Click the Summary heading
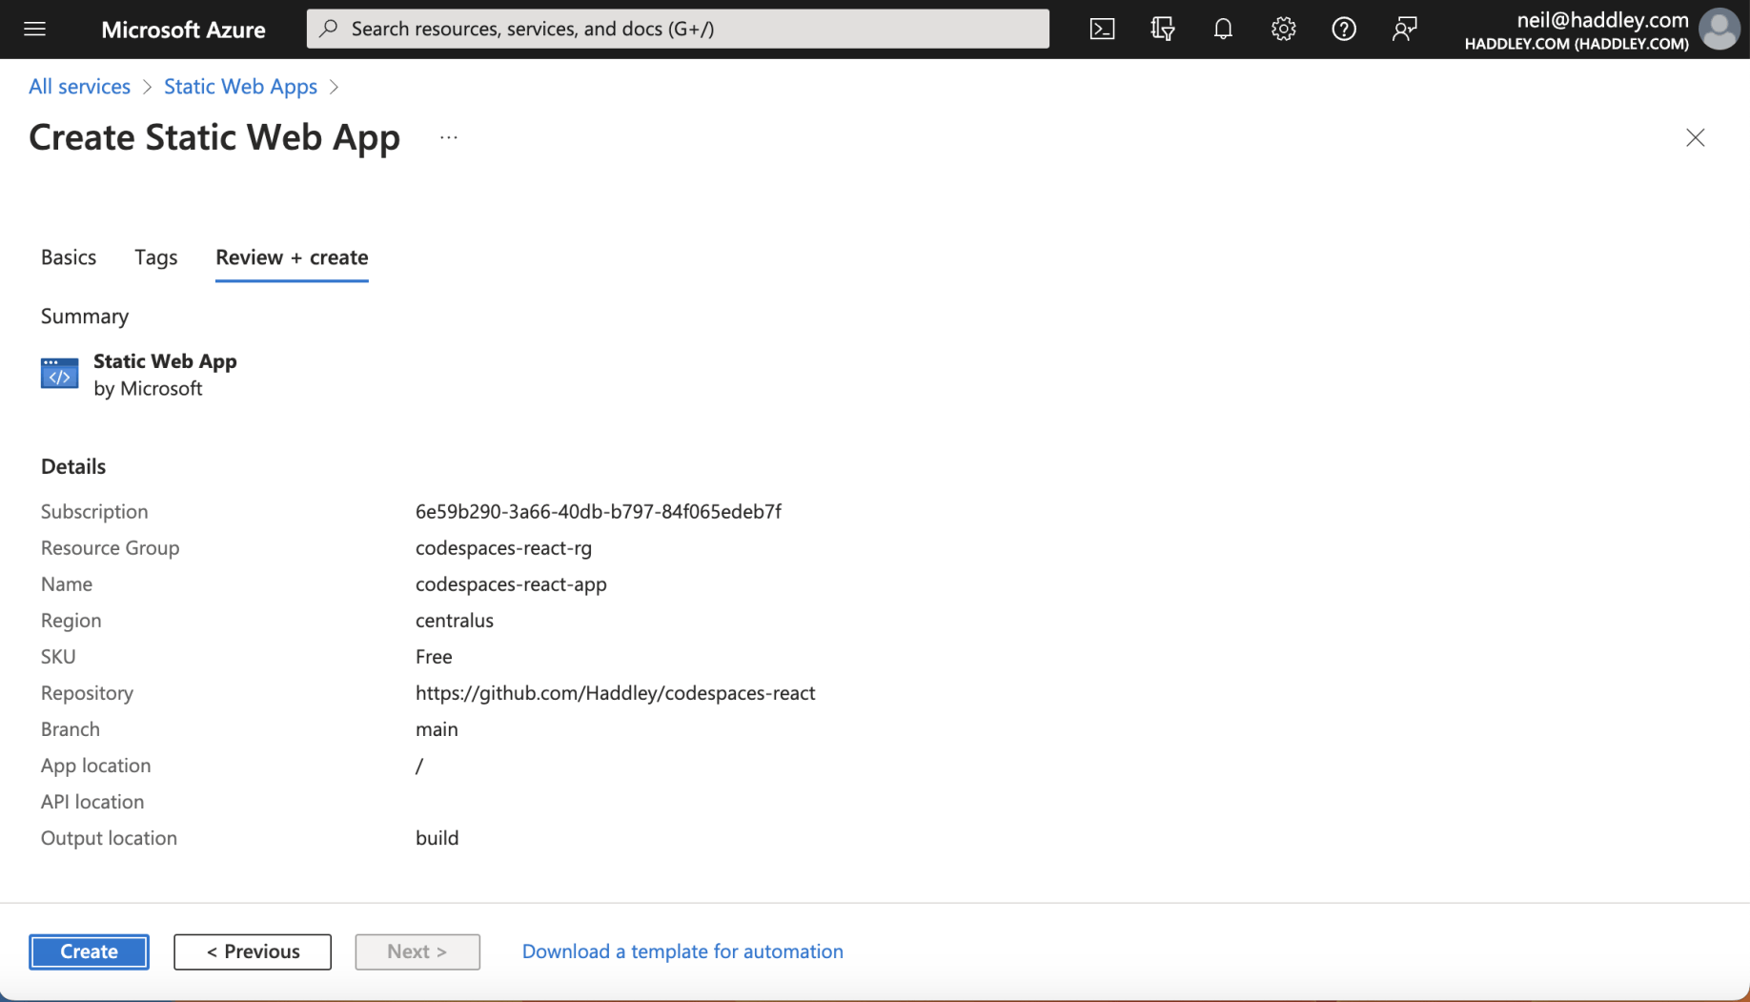The width and height of the screenshot is (1750, 1002). pyautogui.click(x=85, y=317)
